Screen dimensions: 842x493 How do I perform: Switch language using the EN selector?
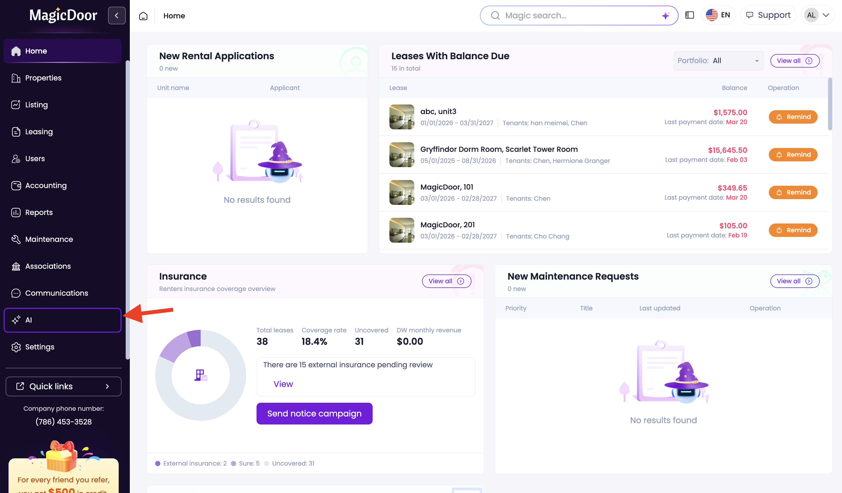coord(718,15)
